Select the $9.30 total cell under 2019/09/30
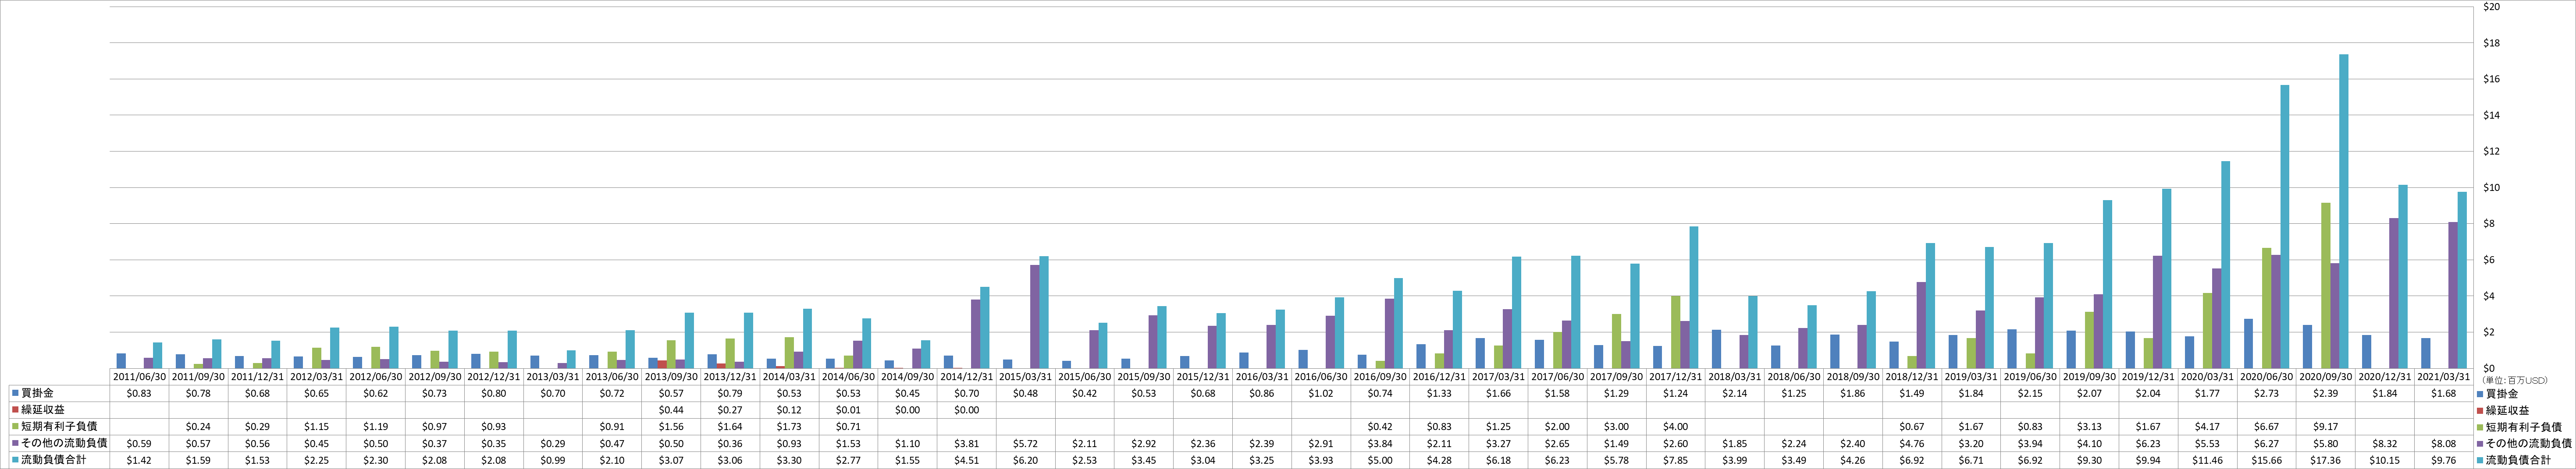 pyautogui.click(x=2089, y=460)
